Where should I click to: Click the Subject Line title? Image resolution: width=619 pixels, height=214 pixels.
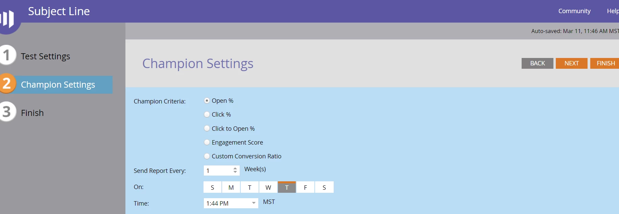tap(59, 11)
